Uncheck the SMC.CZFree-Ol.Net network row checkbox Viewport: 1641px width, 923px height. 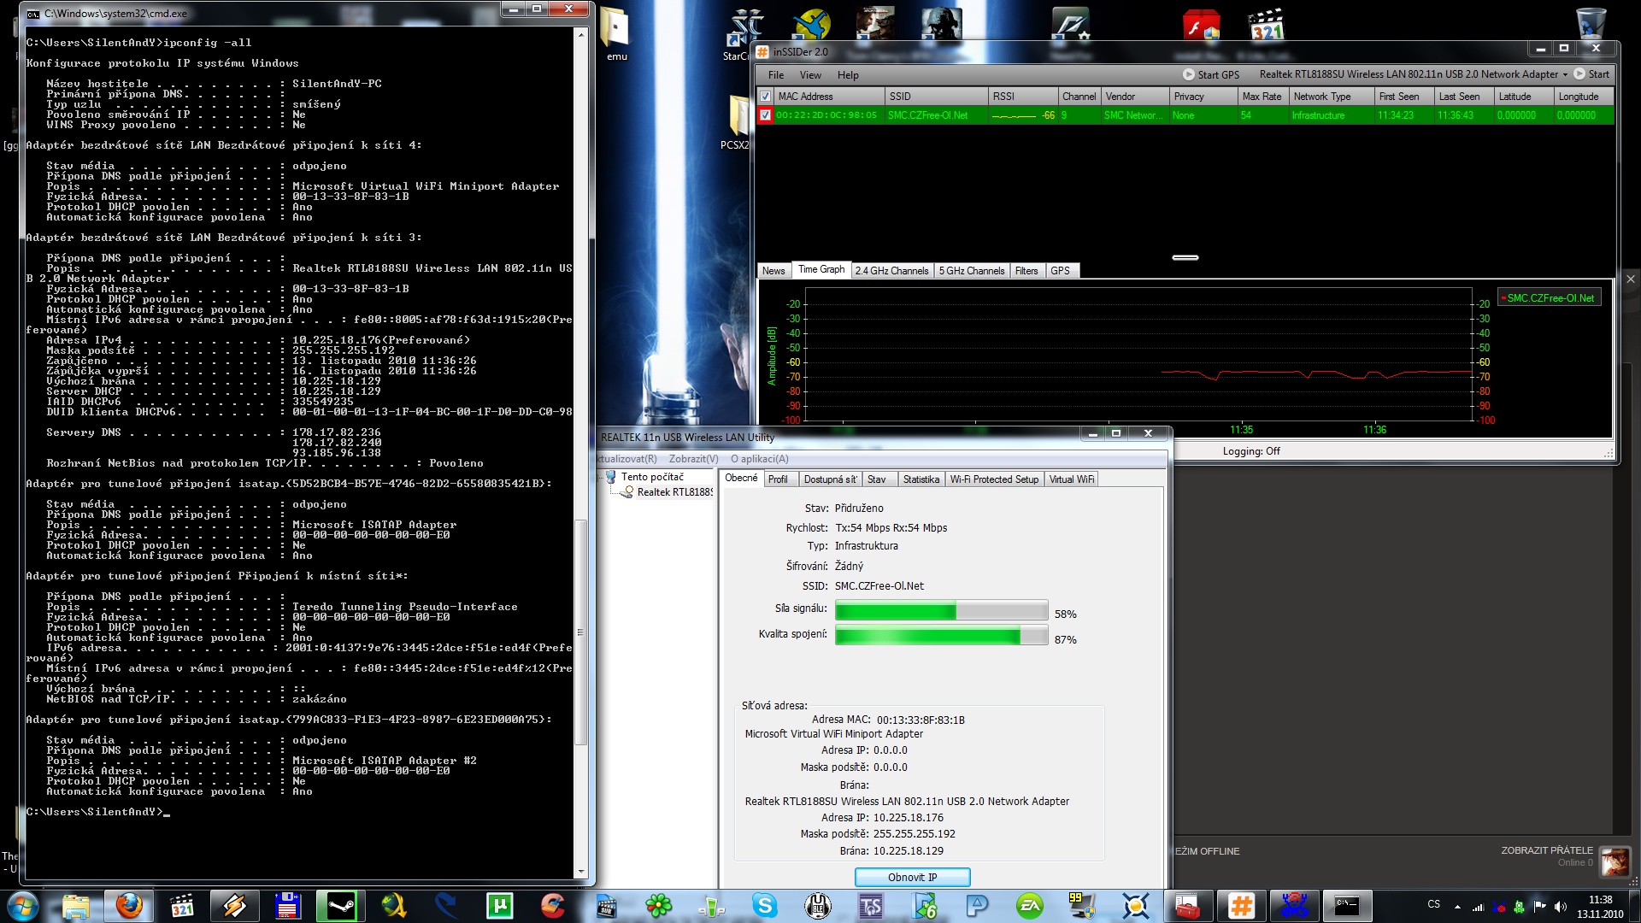click(766, 115)
